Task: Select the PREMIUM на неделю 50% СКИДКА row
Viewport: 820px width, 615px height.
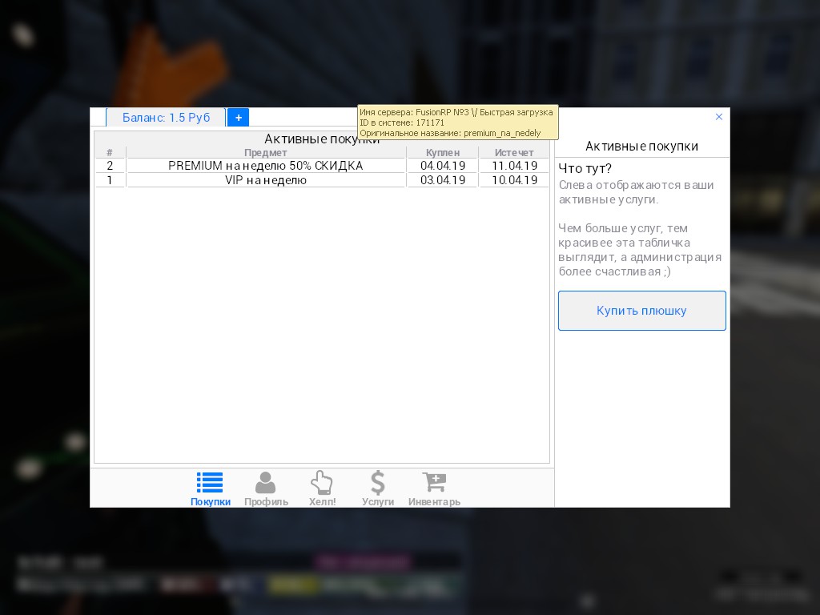Action: [x=322, y=166]
